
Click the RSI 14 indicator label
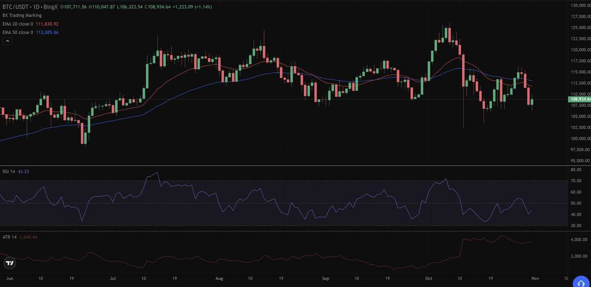click(x=9, y=172)
